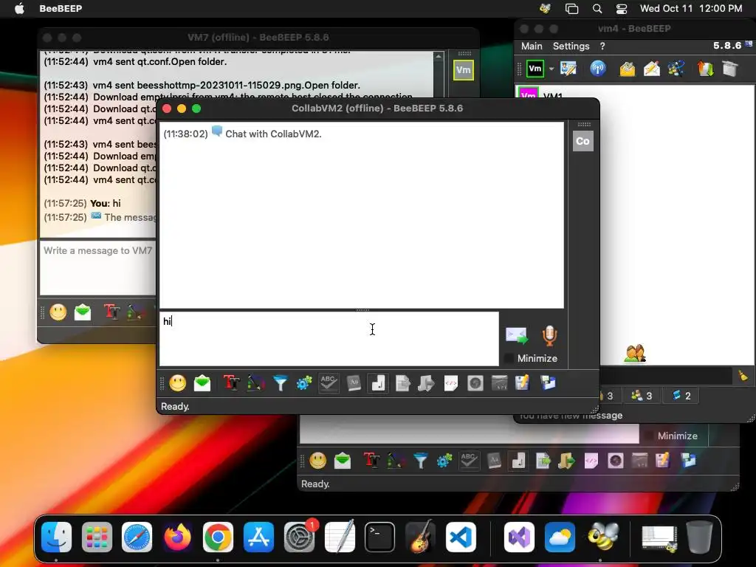Screen dimensions: 756x567
Task: Click send folder icon in CollabVM2 toolbar
Action: point(427,383)
